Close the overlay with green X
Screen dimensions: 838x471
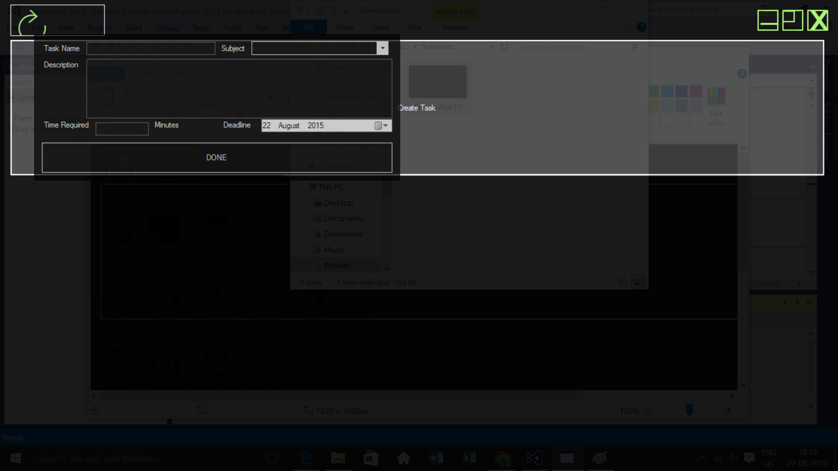pyautogui.click(x=817, y=20)
